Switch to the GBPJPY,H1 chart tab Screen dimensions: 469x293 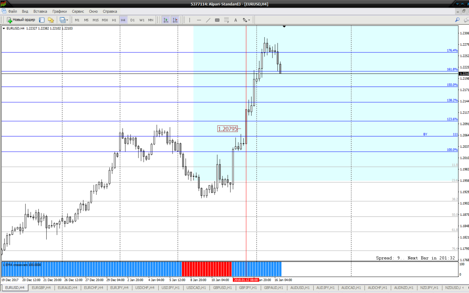(248, 288)
